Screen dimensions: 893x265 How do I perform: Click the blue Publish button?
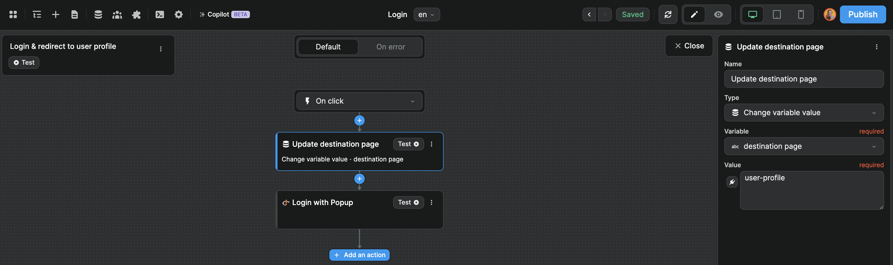point(863,14)
